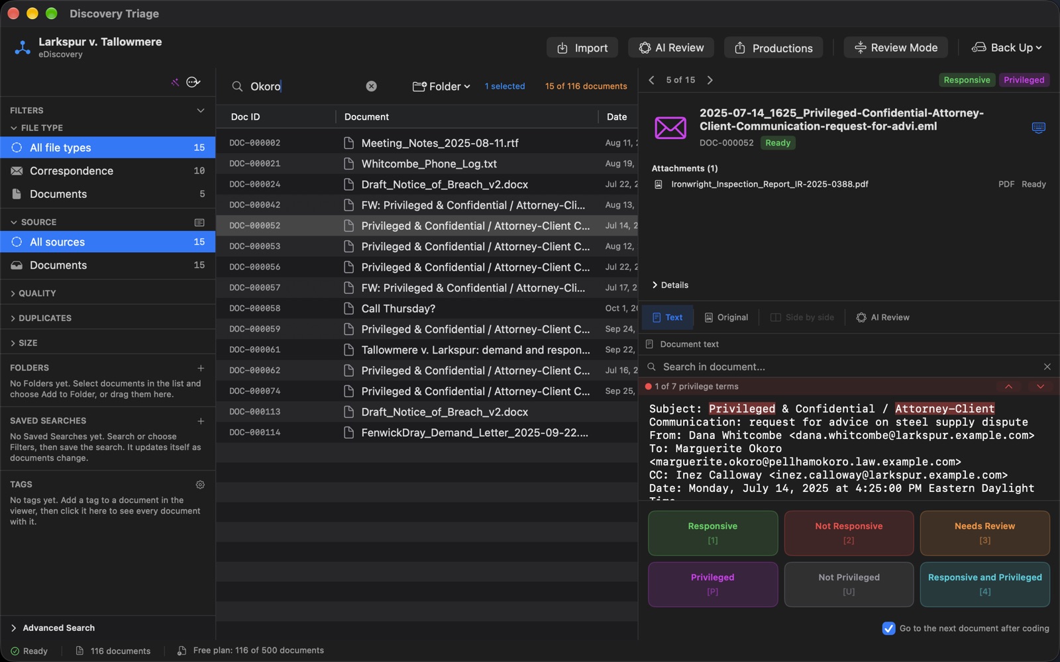Filter by Correspondence file type
This screenshot has height=662, width=1060.
pos(108,171)
